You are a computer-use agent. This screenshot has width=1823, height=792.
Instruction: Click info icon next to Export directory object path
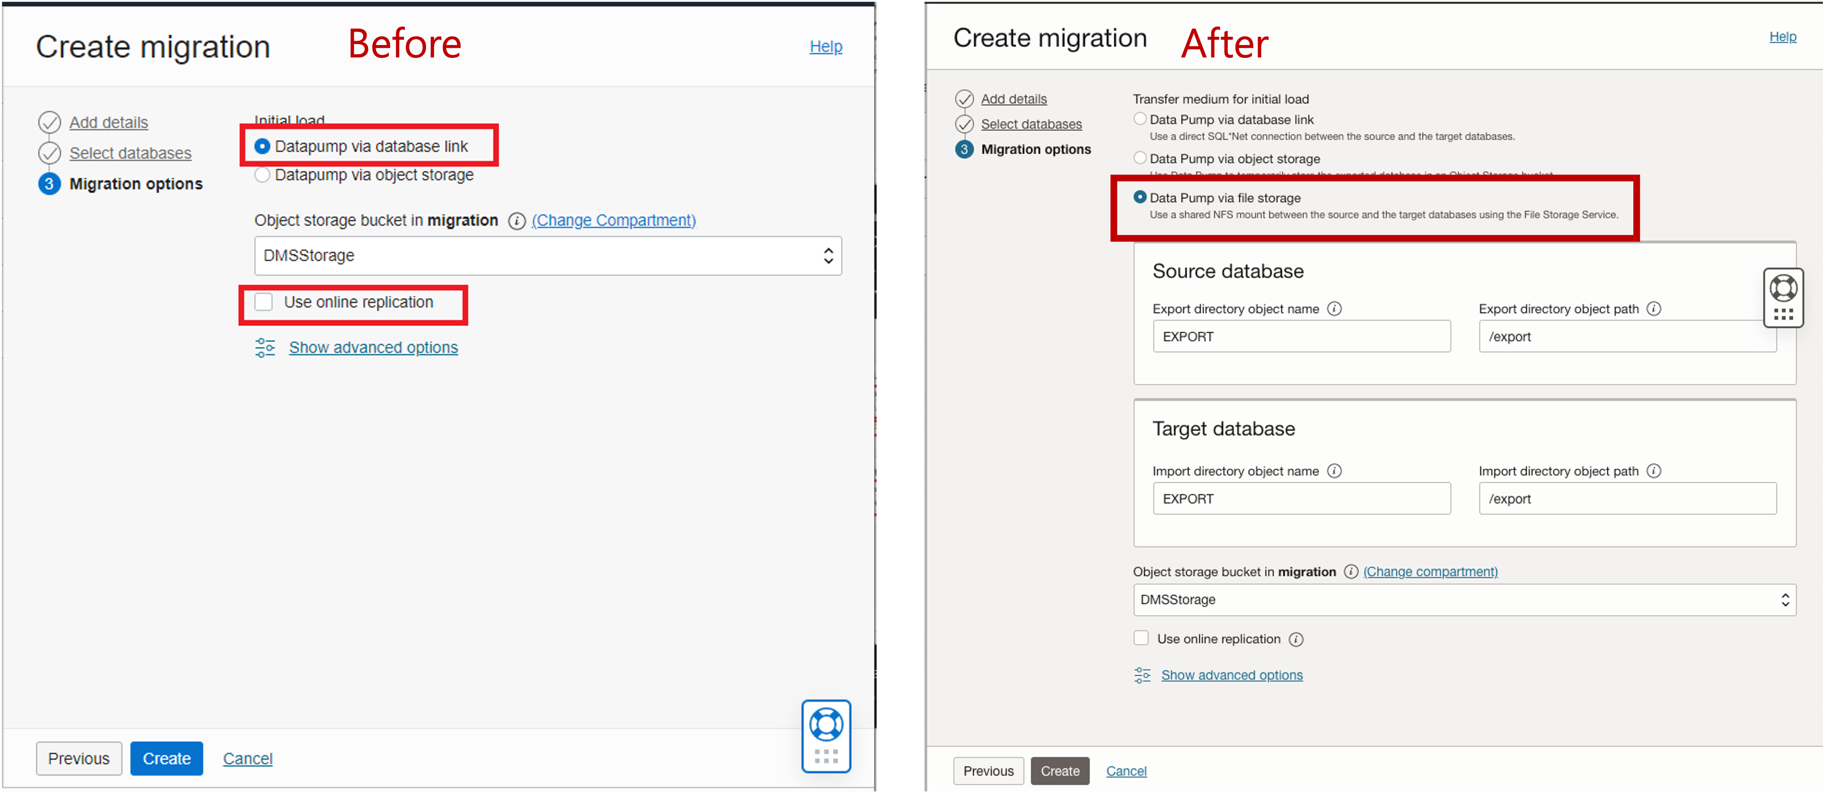[x=1654, y=308]
